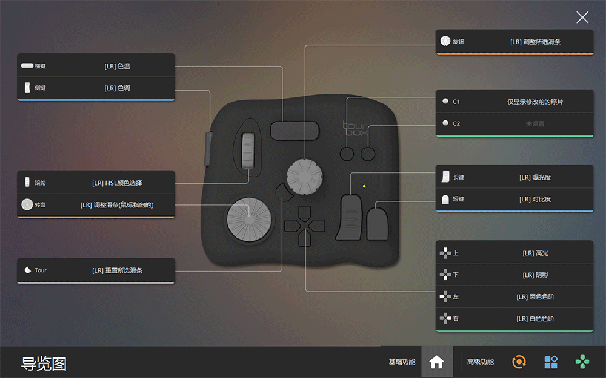Select the 下 [LR] 阴影 row
Image resolution: width=606 pixels, height=378 pixels.
pos(514,275)
